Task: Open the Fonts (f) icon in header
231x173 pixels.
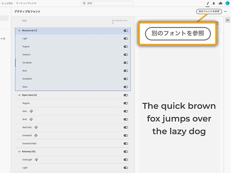Action: point(208,3)
